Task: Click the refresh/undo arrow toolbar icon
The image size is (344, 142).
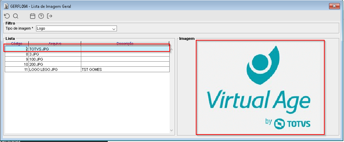Action: [x=7, y=16]
